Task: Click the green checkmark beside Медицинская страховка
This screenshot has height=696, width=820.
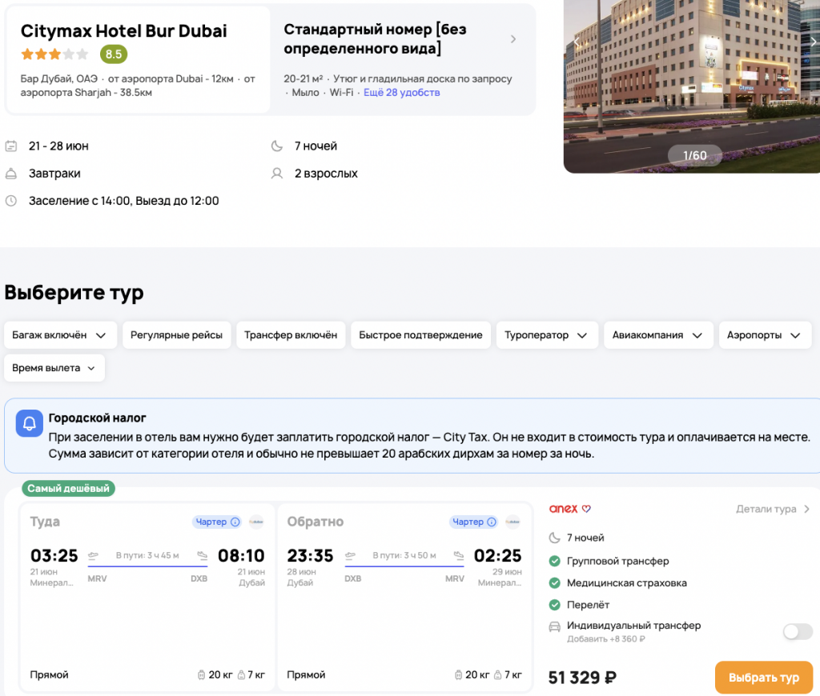Action: (x=554, y=583)
